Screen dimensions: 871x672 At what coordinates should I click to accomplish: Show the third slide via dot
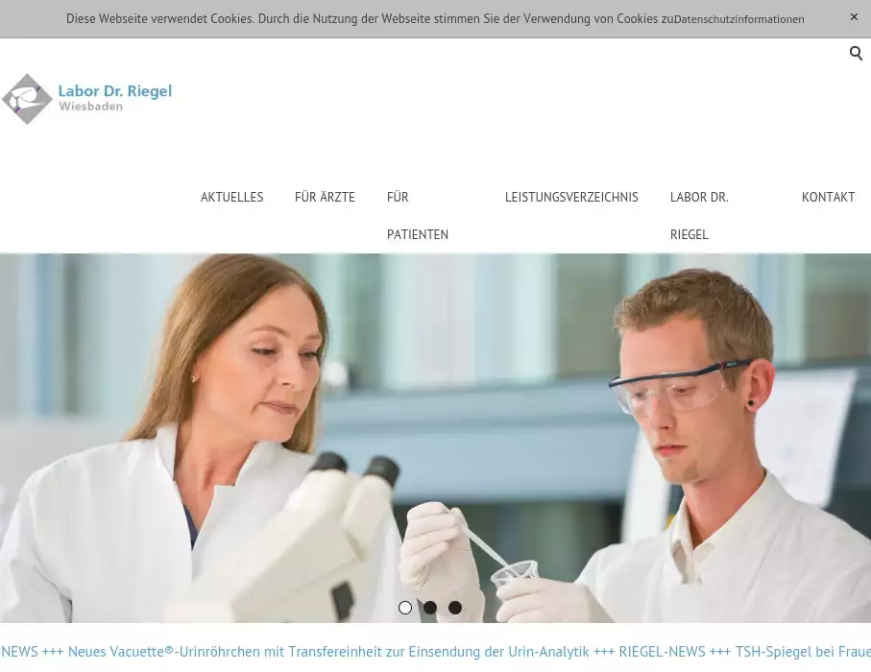click(x=455, y=608)
